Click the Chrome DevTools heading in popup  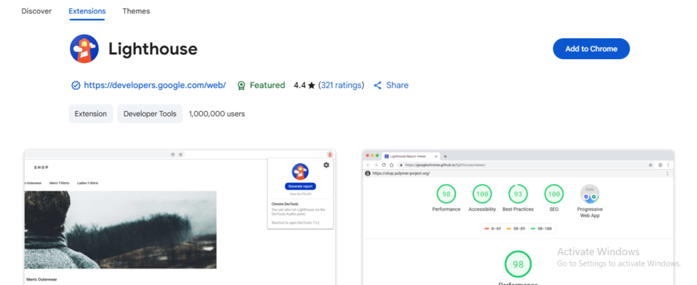(285, 204)
